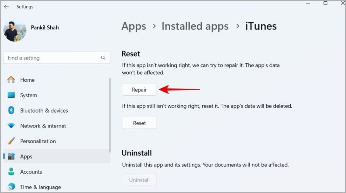The width and height of the screenshot is (346, 193).
Task: Select Apps in the sidebar
Action: point(57,156)
